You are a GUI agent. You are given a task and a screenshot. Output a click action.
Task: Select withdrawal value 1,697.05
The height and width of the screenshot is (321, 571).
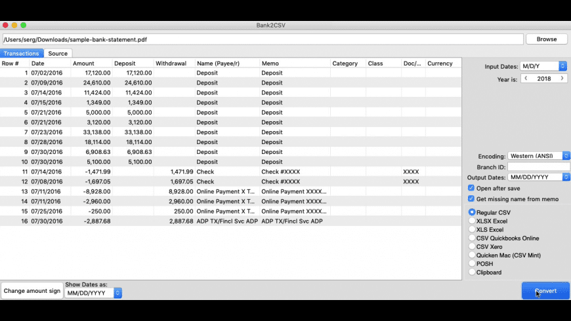tap(182, 181)
